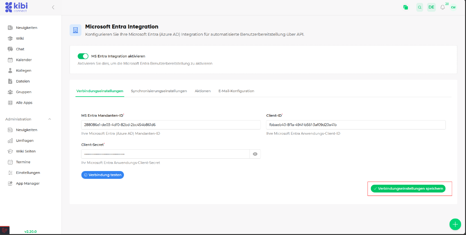Switch to the Synchronisierungseinstellungen tab

click(159, 91)
